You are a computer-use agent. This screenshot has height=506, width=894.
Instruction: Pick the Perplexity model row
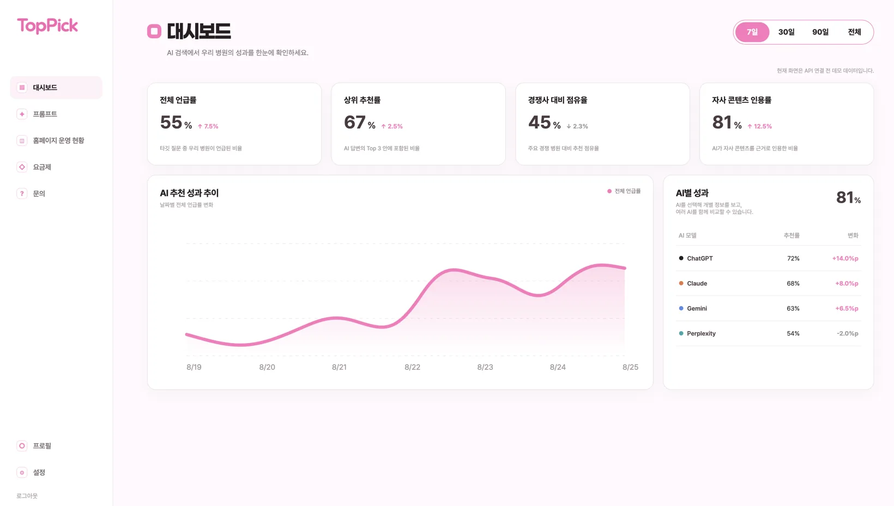pos(768,333)
